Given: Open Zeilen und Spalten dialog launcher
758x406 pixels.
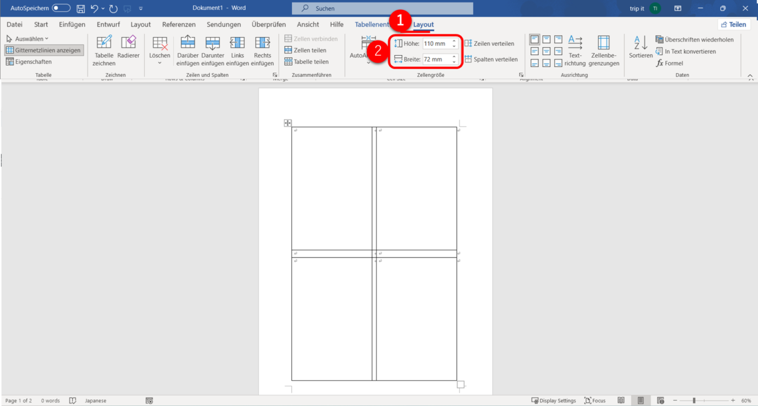Looking at the screenshot, I should point(275,75).
